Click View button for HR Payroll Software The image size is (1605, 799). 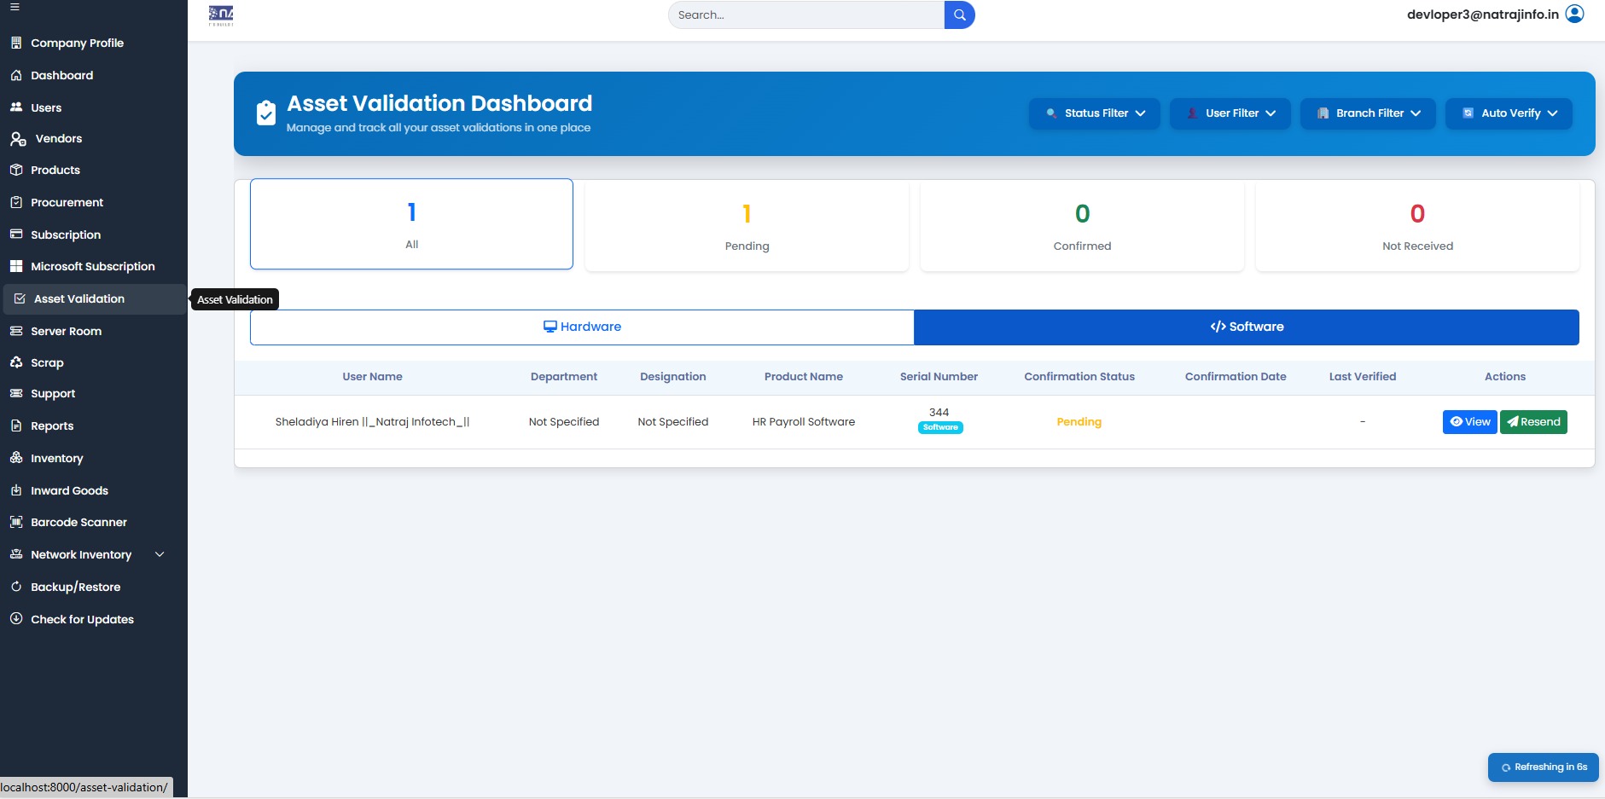pyautogui.click(x=1469, y=422)
